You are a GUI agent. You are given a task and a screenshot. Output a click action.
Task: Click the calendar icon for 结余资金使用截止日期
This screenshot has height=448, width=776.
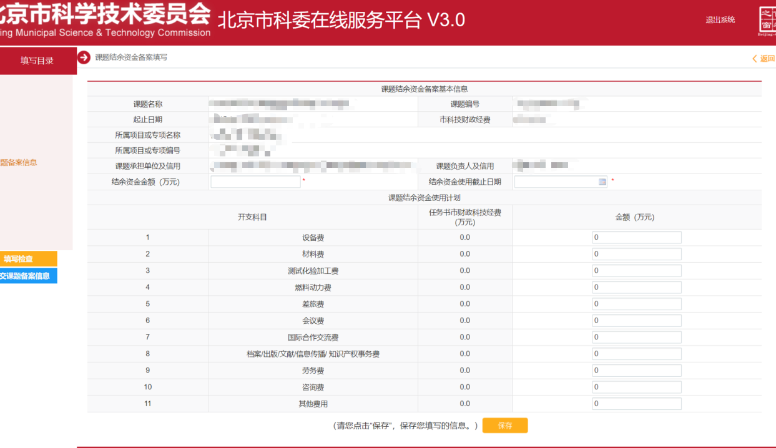(x=602, y=182)
